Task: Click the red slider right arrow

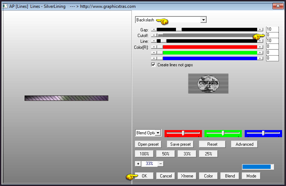Action: [x=260, y=47]
